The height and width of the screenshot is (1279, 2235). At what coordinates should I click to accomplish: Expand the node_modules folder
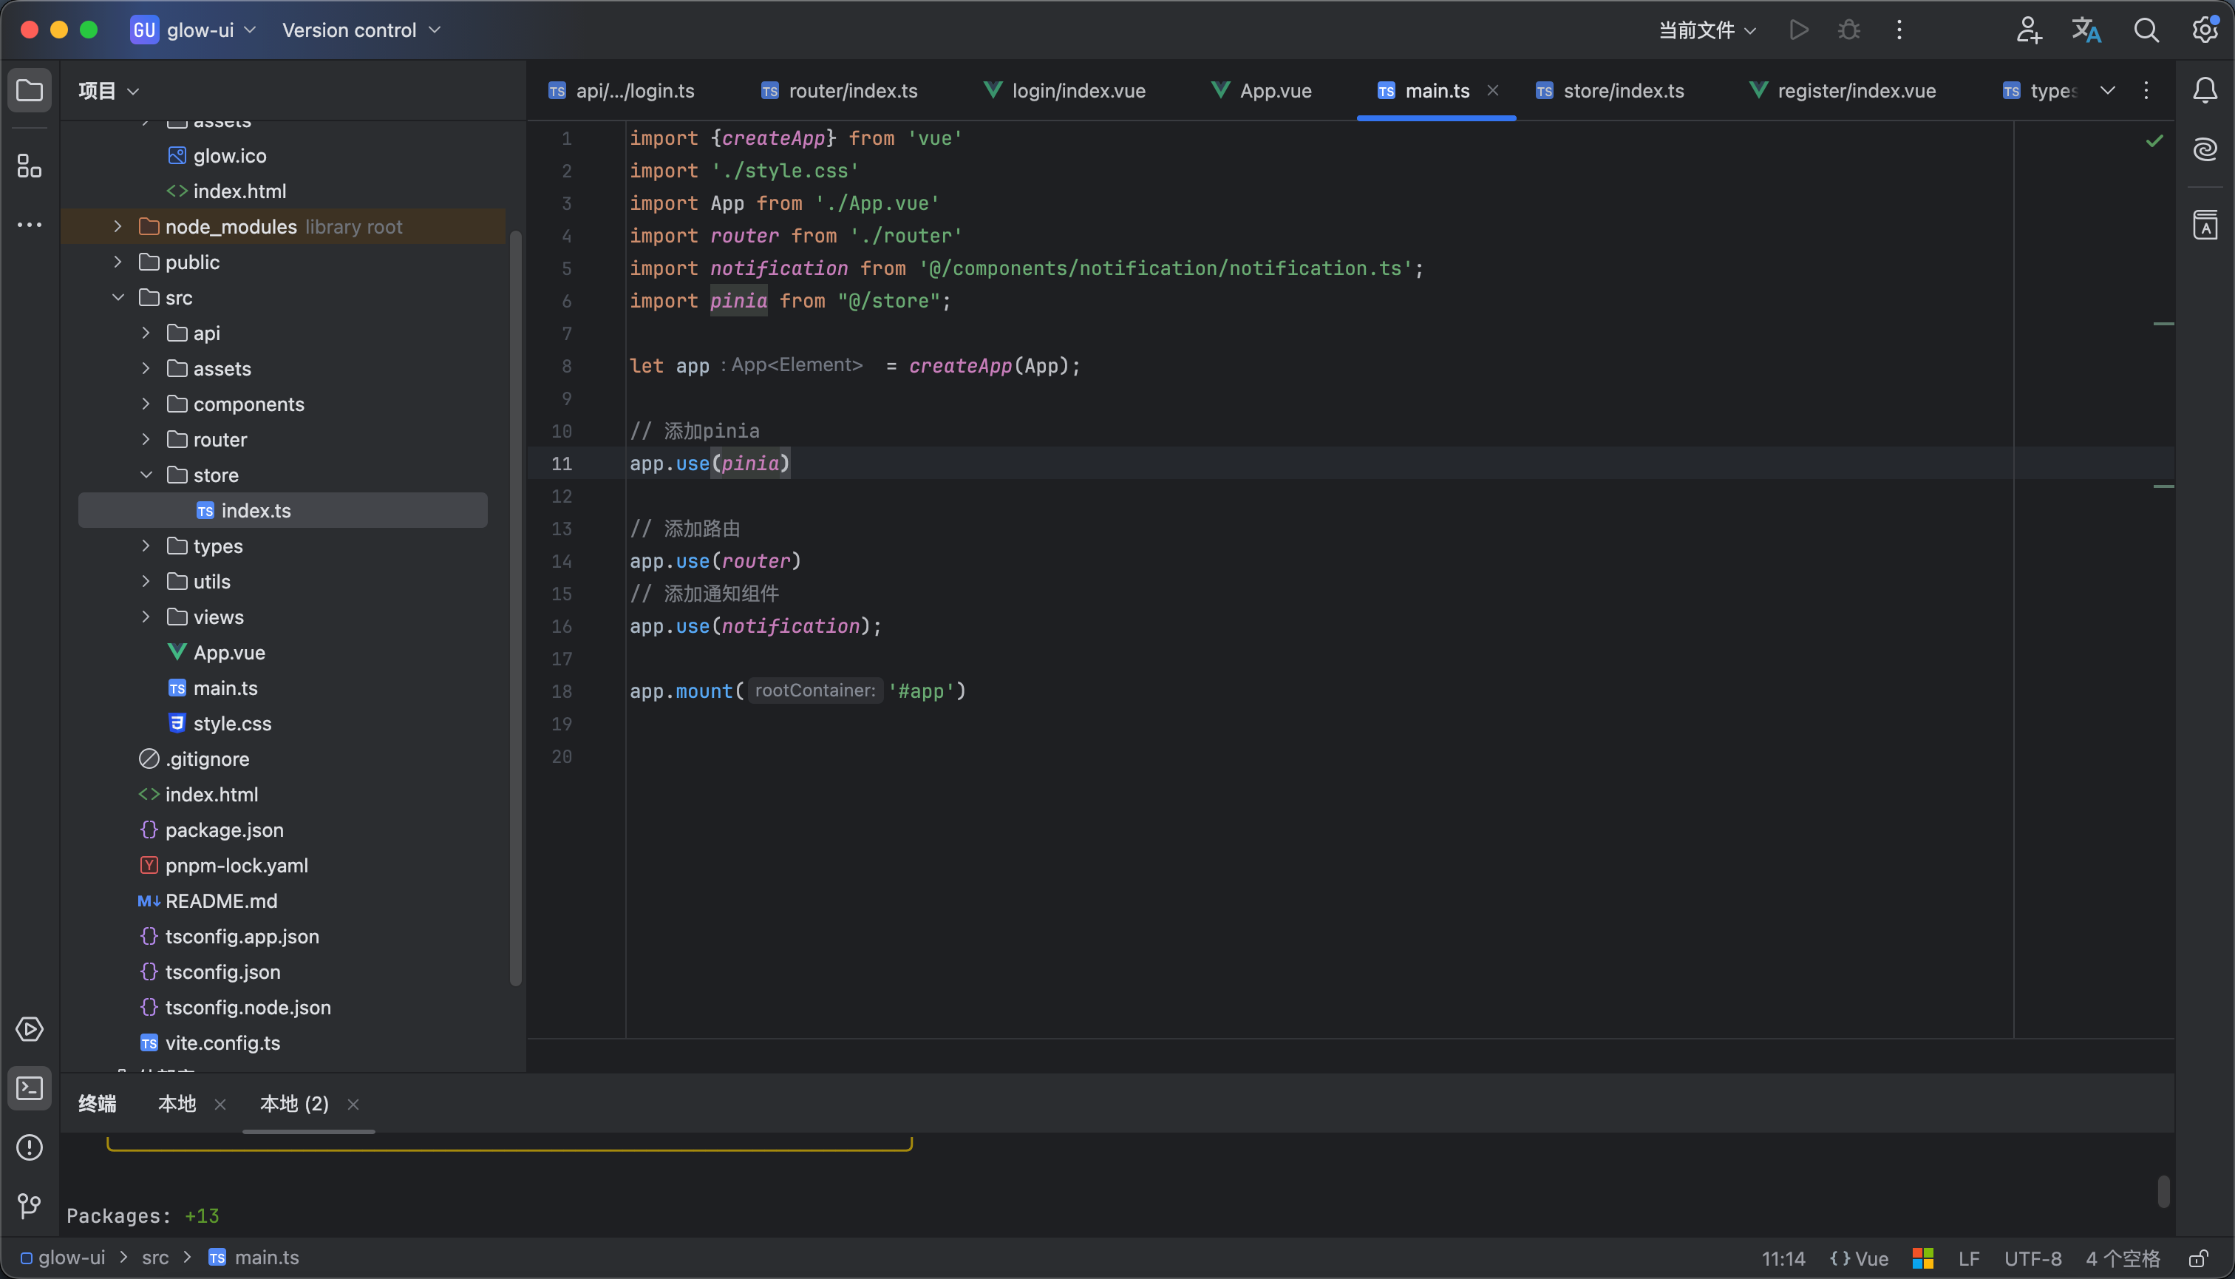point(118,227)
